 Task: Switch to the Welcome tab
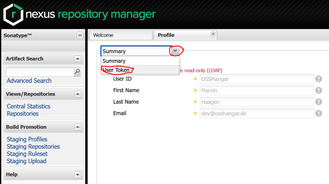[121, 35]
